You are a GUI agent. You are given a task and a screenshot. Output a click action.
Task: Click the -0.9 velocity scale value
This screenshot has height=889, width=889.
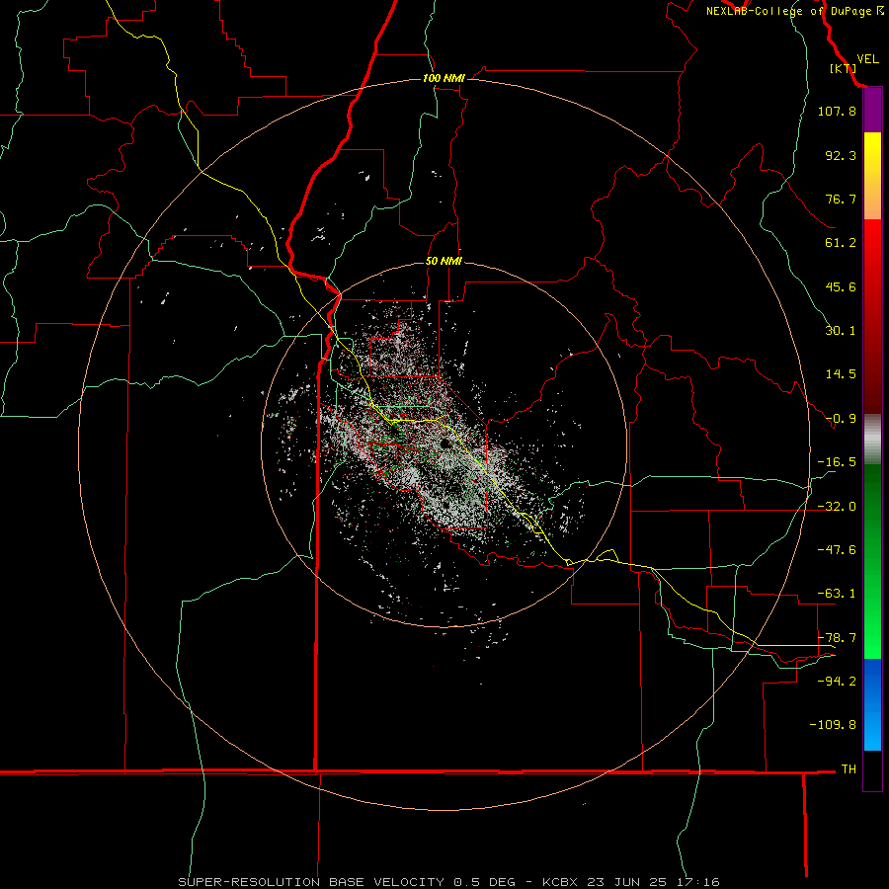(x=841, y=419)
